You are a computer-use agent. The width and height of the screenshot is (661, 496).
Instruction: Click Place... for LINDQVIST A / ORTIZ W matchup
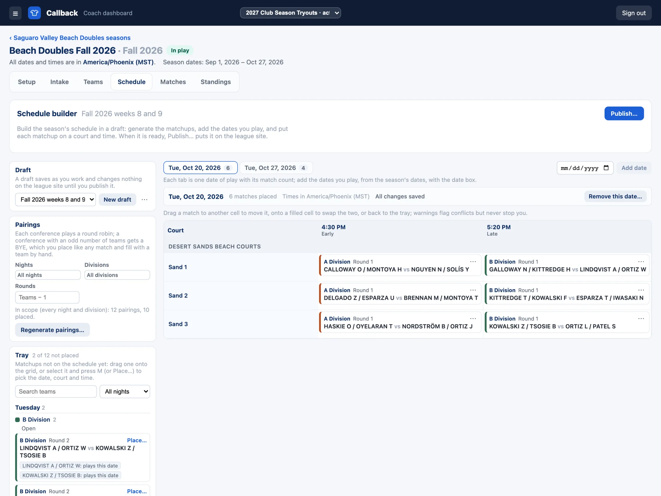click(137, 440)
